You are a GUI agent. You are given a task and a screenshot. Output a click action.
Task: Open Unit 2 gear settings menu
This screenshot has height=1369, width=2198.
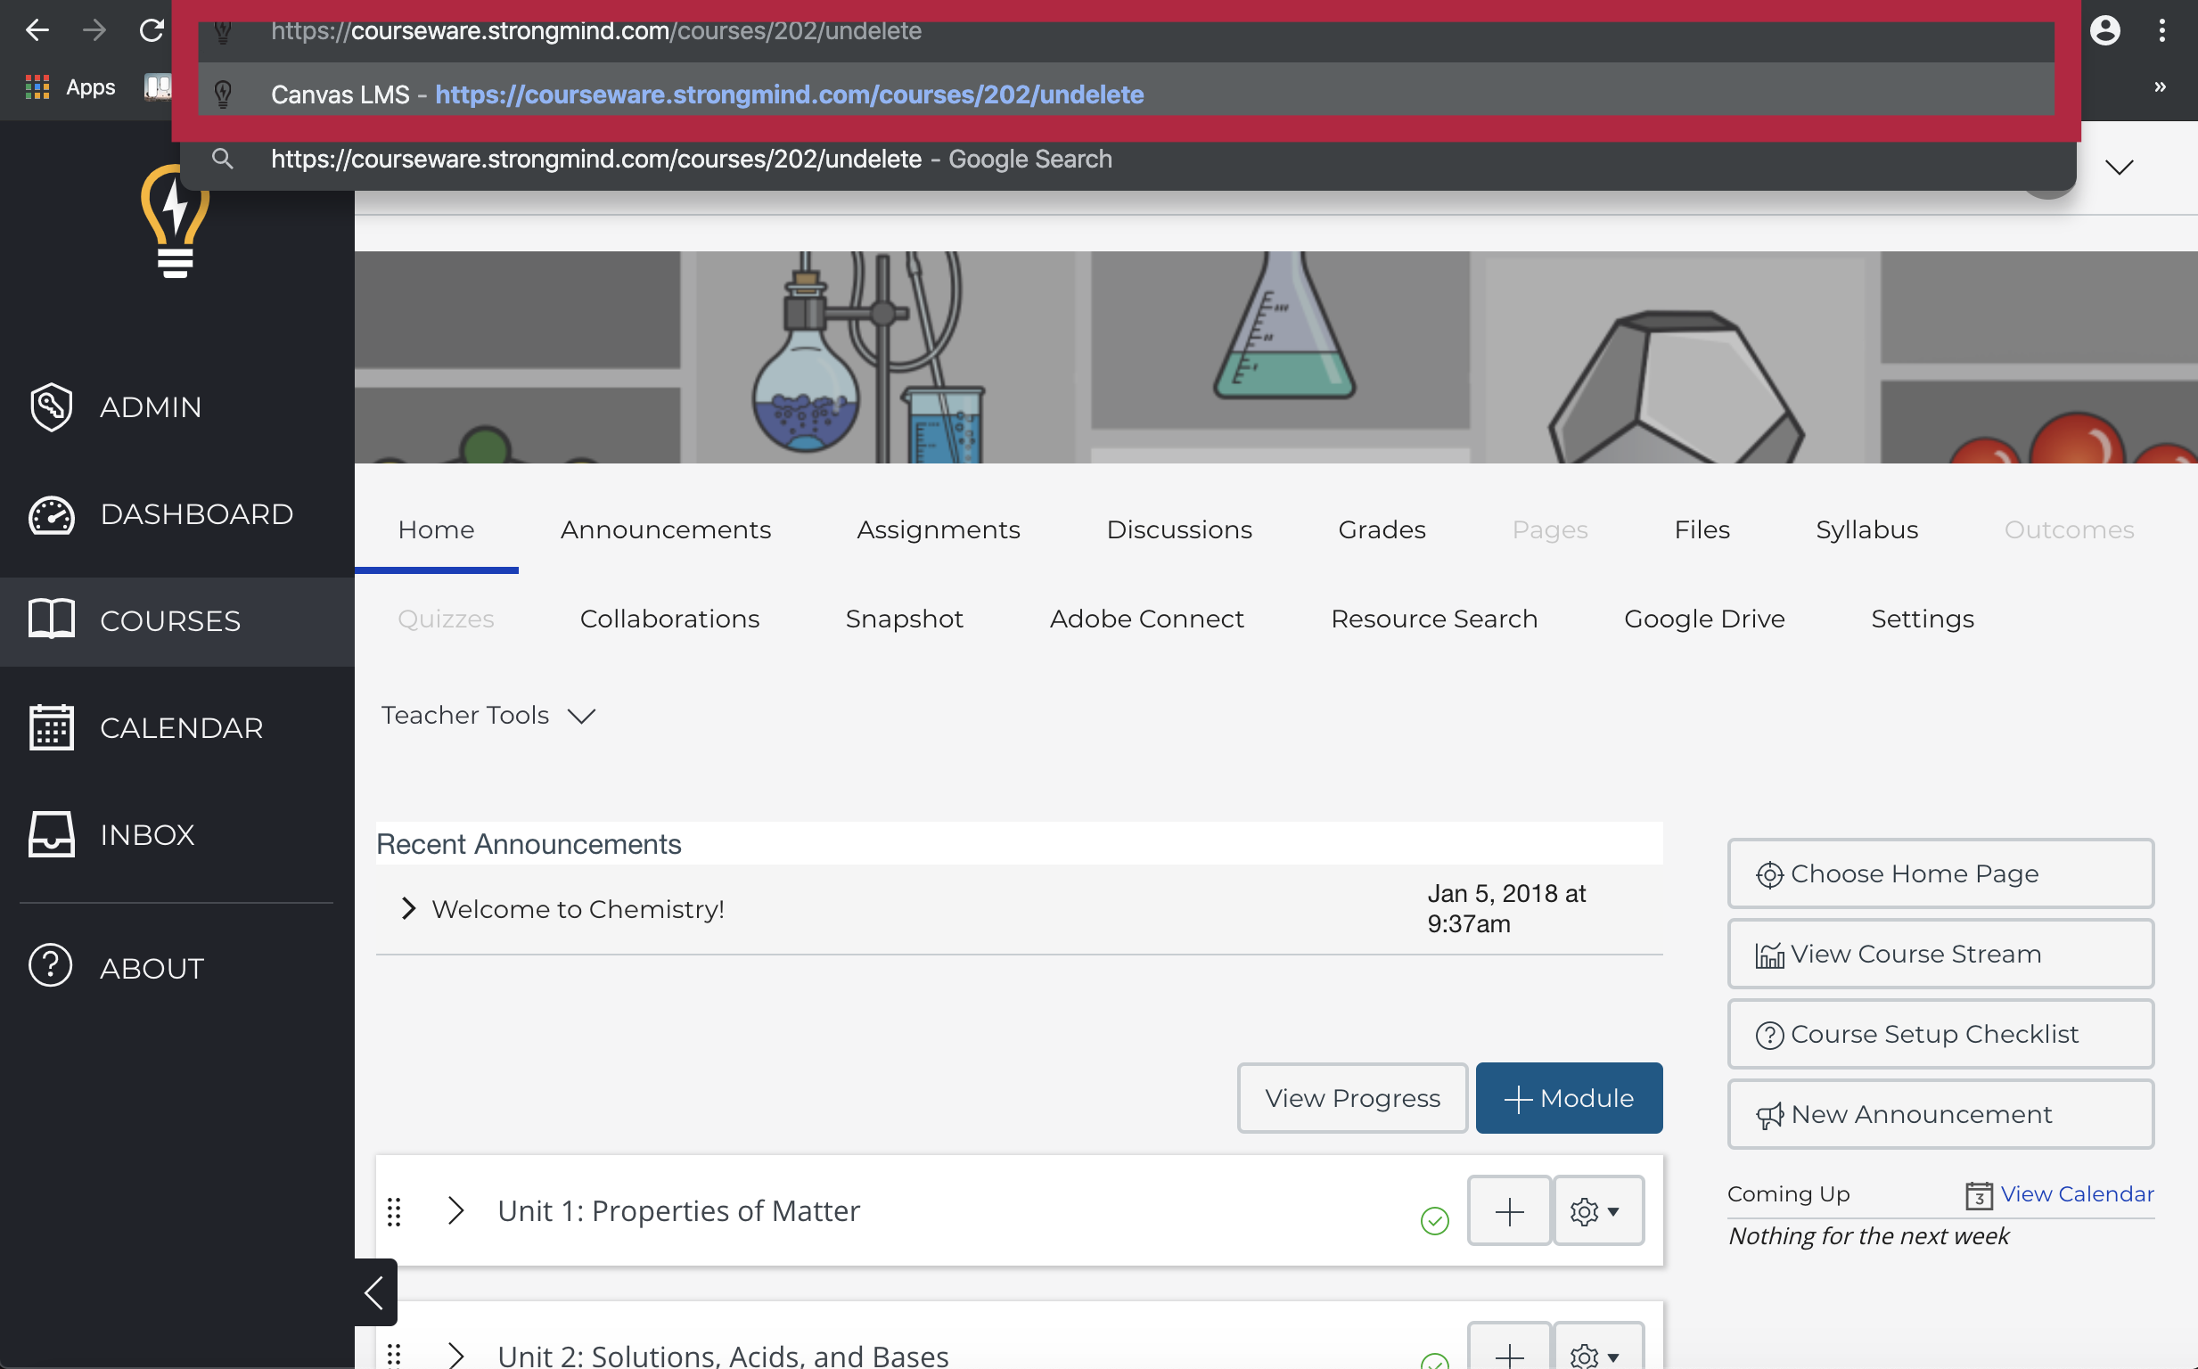click(x=1598, y=1347)
